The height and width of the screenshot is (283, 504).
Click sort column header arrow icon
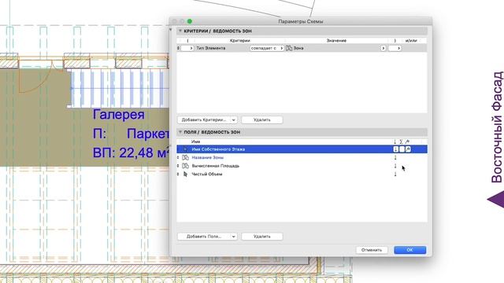[x=395, y=141]
